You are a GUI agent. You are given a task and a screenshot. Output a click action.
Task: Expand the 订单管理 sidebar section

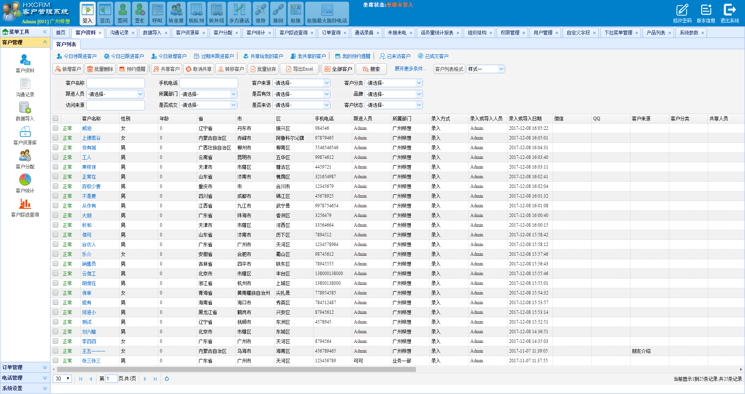pos(25,367)
